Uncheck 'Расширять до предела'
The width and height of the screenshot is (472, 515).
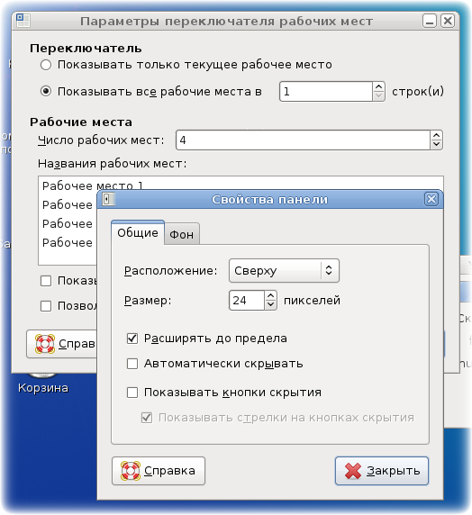[x=132, y=339]
